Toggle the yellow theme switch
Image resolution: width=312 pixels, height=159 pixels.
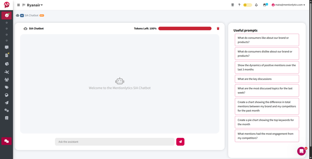tap(247, 5)
